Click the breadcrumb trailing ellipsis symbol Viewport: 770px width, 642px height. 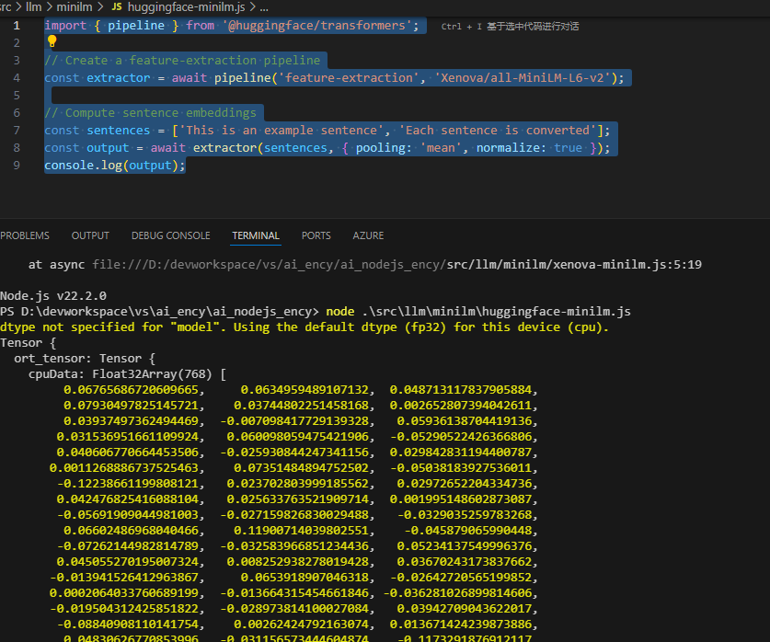(x=263, y=7)
